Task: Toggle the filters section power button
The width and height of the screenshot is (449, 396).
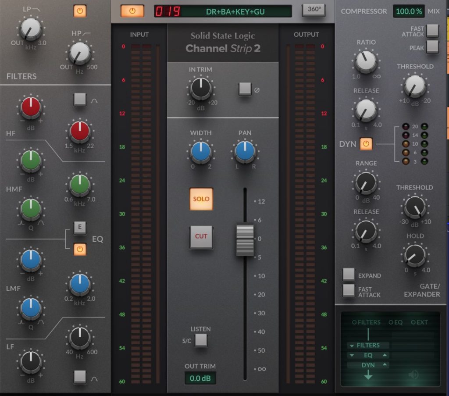Action: (80, 11)
